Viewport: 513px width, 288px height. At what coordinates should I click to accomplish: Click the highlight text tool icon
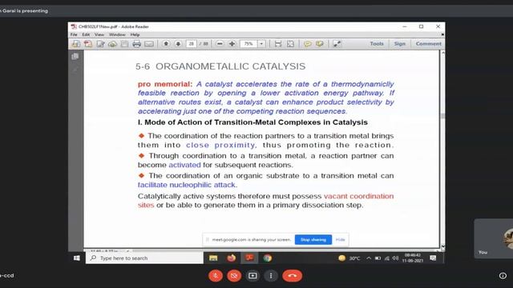click(x=320, y=44)
